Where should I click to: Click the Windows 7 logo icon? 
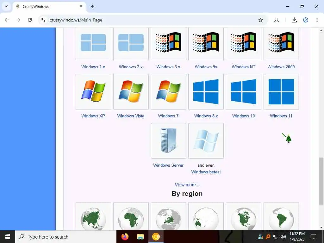pos(168,91)
